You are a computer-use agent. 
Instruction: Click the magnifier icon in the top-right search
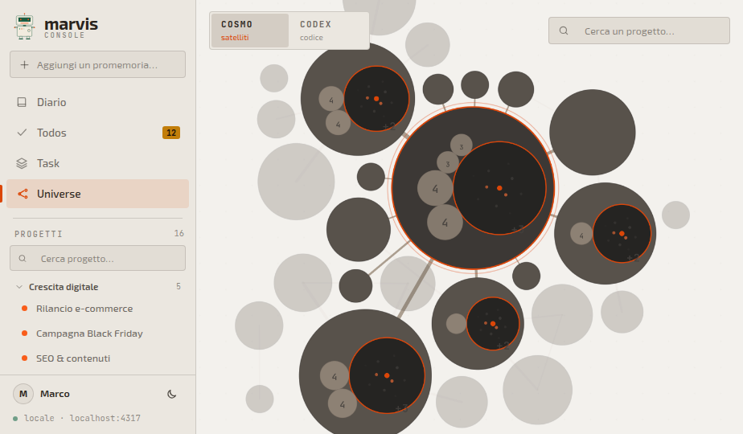click(564, 31)
